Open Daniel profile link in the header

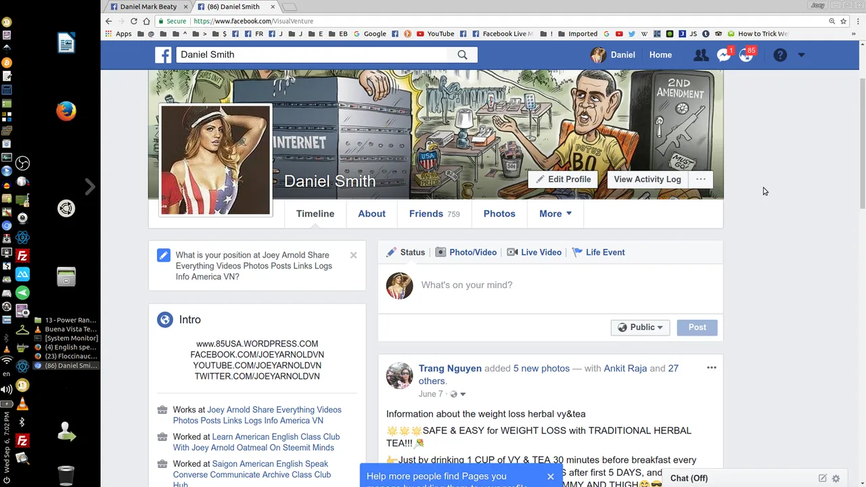click(x=613, y=55)
